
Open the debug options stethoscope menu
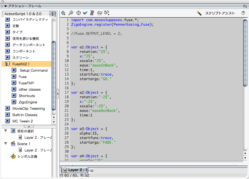107,13
